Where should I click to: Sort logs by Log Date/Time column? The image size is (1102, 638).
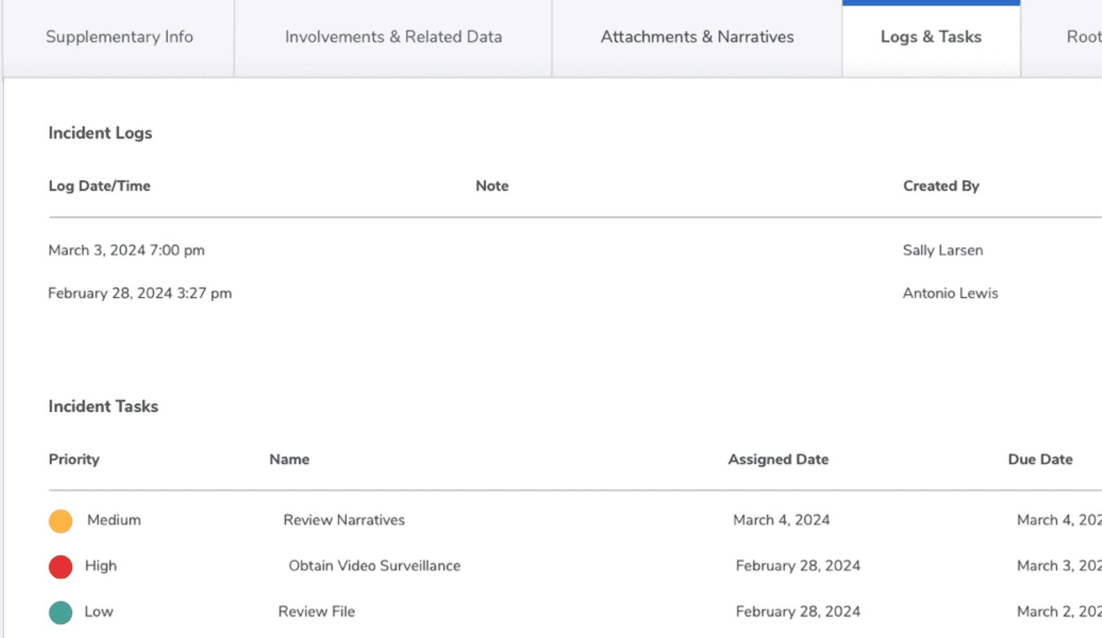pyautogui.click(x=99, y=186)
